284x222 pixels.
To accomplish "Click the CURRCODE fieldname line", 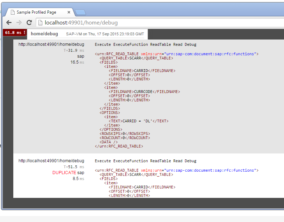I will click(144, 92).
